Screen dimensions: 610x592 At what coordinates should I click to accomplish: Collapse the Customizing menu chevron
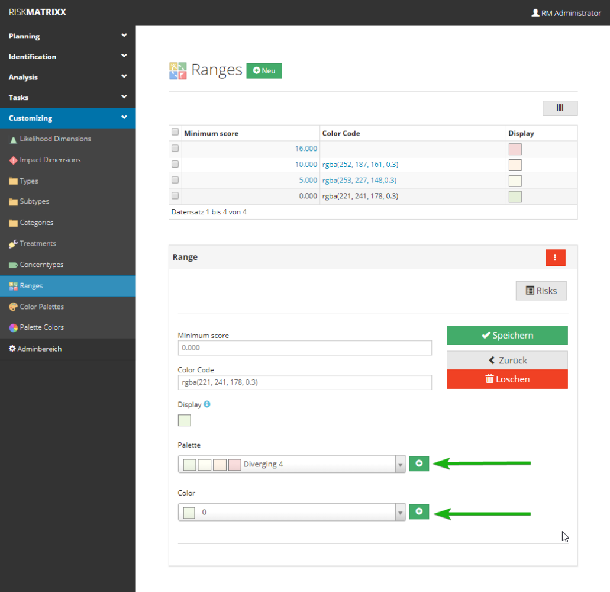124,117
